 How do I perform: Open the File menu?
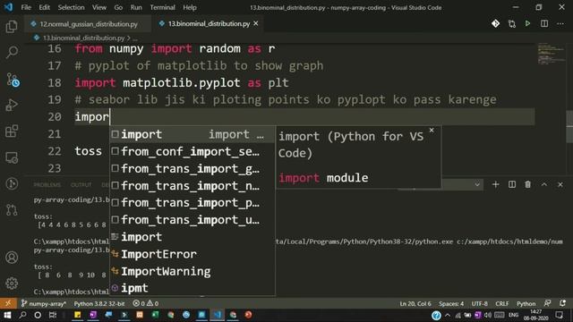click(26, 7)
